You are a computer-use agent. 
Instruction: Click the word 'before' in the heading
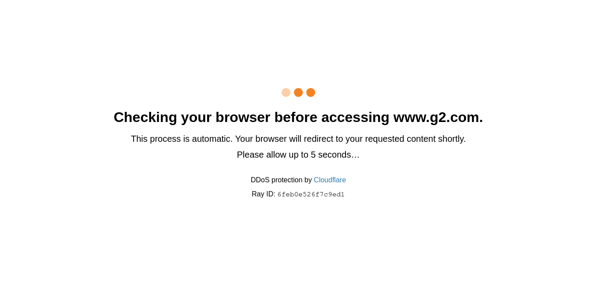point(296,117)
